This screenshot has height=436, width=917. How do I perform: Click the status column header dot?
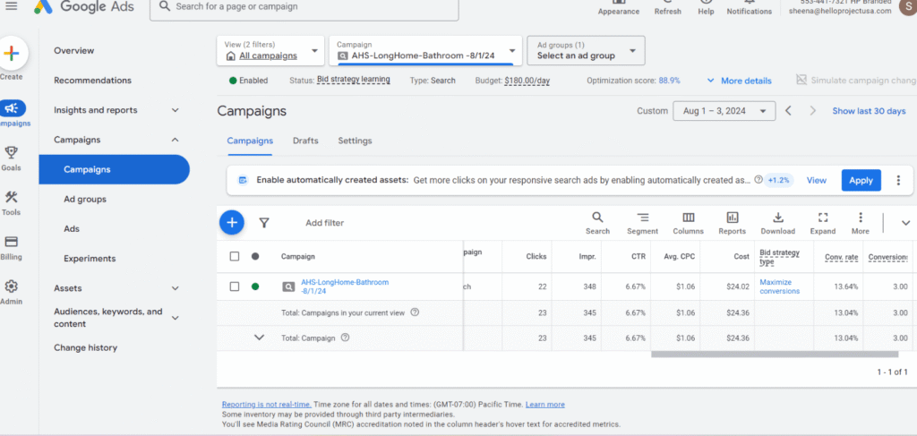point(255,256)
